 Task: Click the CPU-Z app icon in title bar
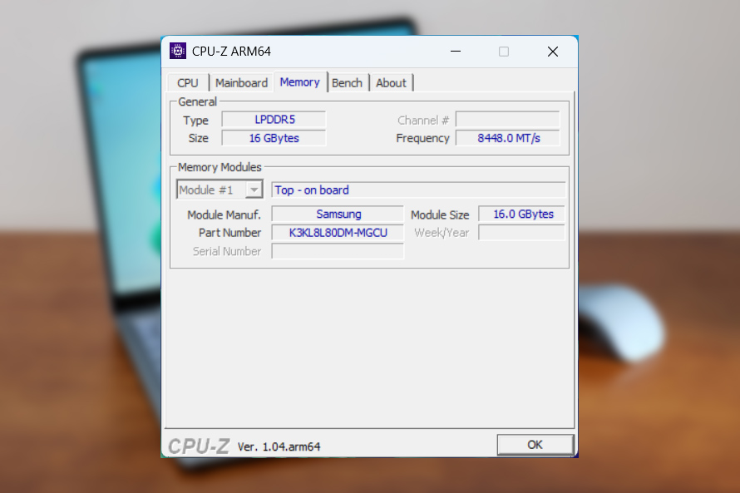178,52
